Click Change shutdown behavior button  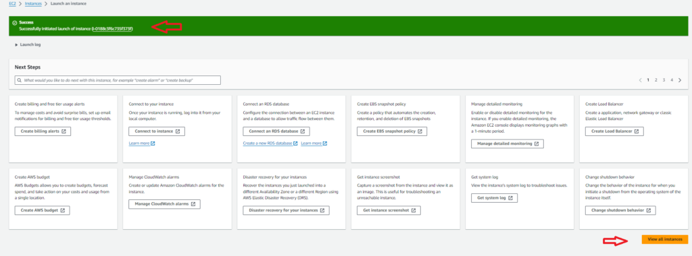[620, 210]
